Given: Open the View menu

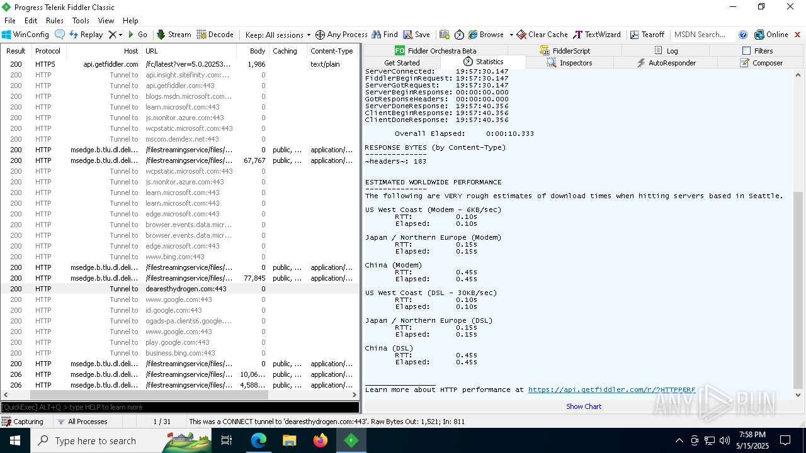Looking at the screenshot, I should pos(106,21).
